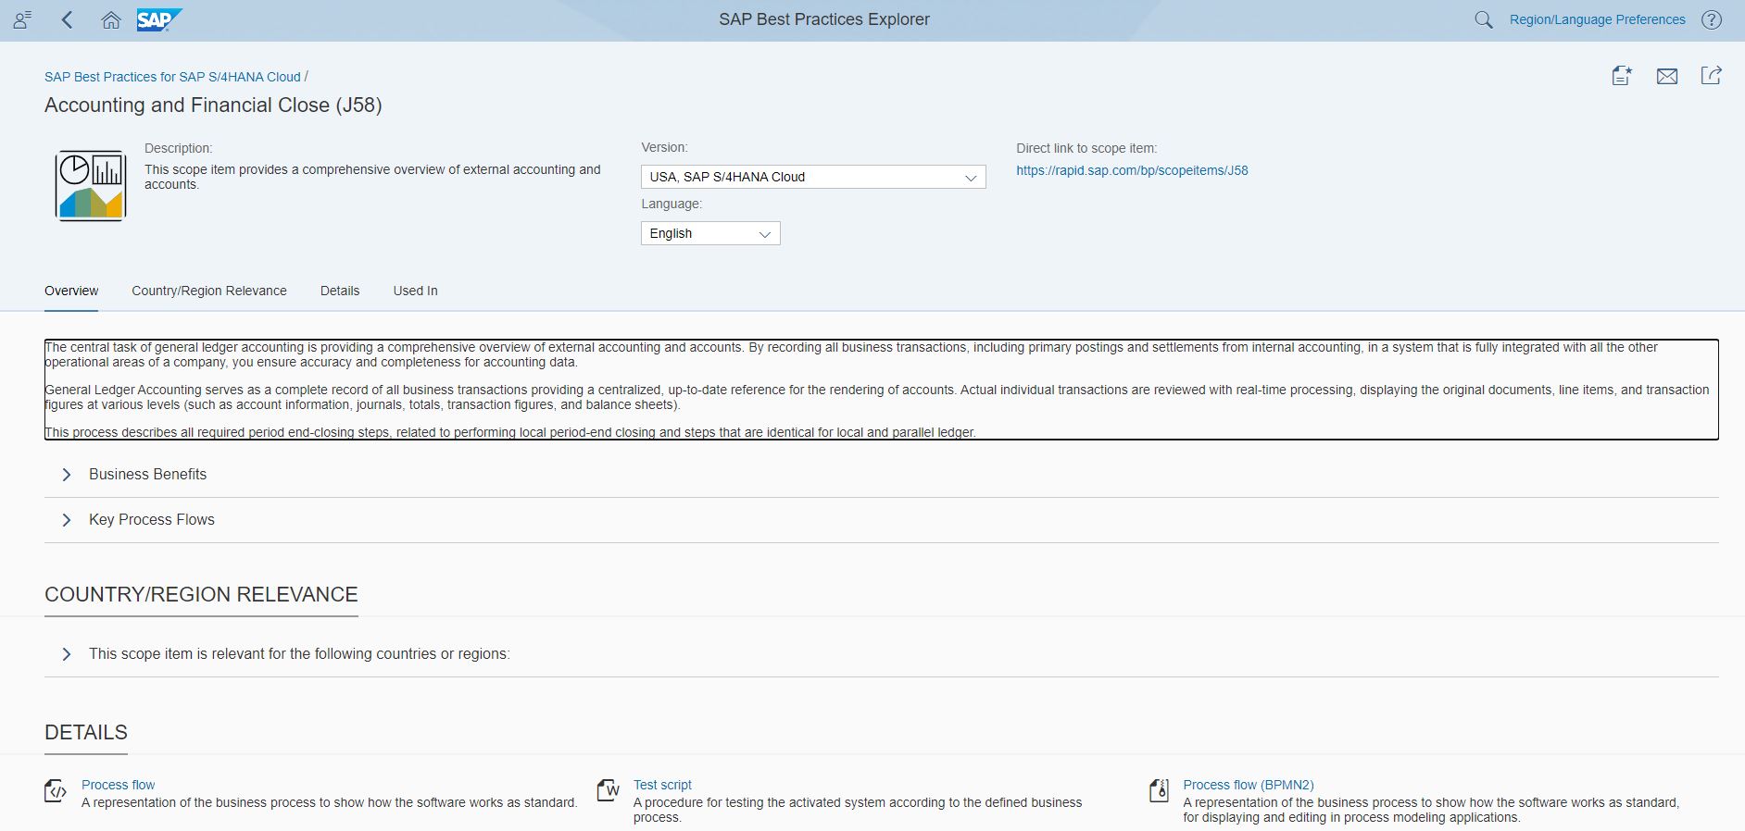Click the SAP logo
Image resolution: width=1745 pixels, height=831 pixels.
click(158, 19)
